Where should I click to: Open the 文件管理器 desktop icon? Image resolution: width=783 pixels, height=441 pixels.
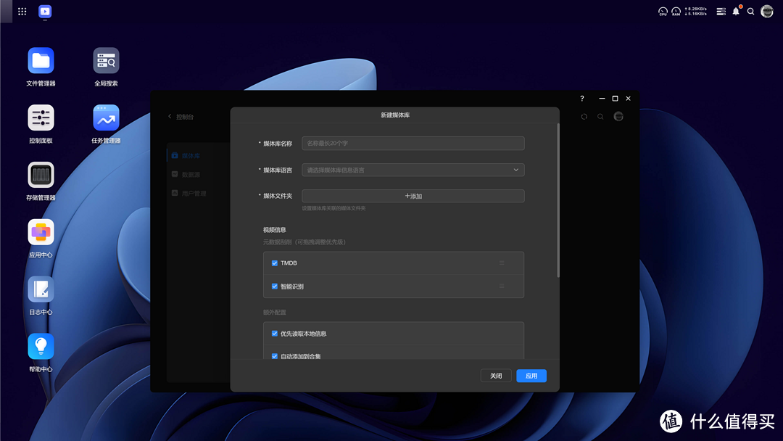coord(41,61)
